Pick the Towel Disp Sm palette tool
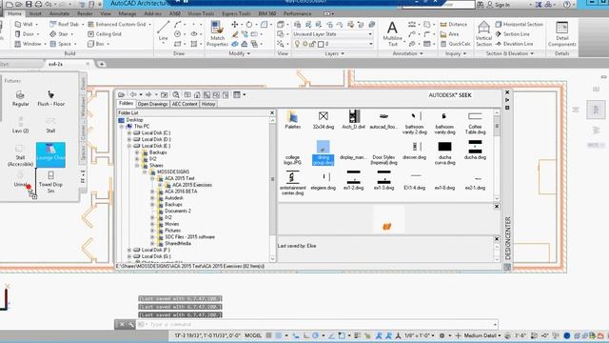 (50, 182)
